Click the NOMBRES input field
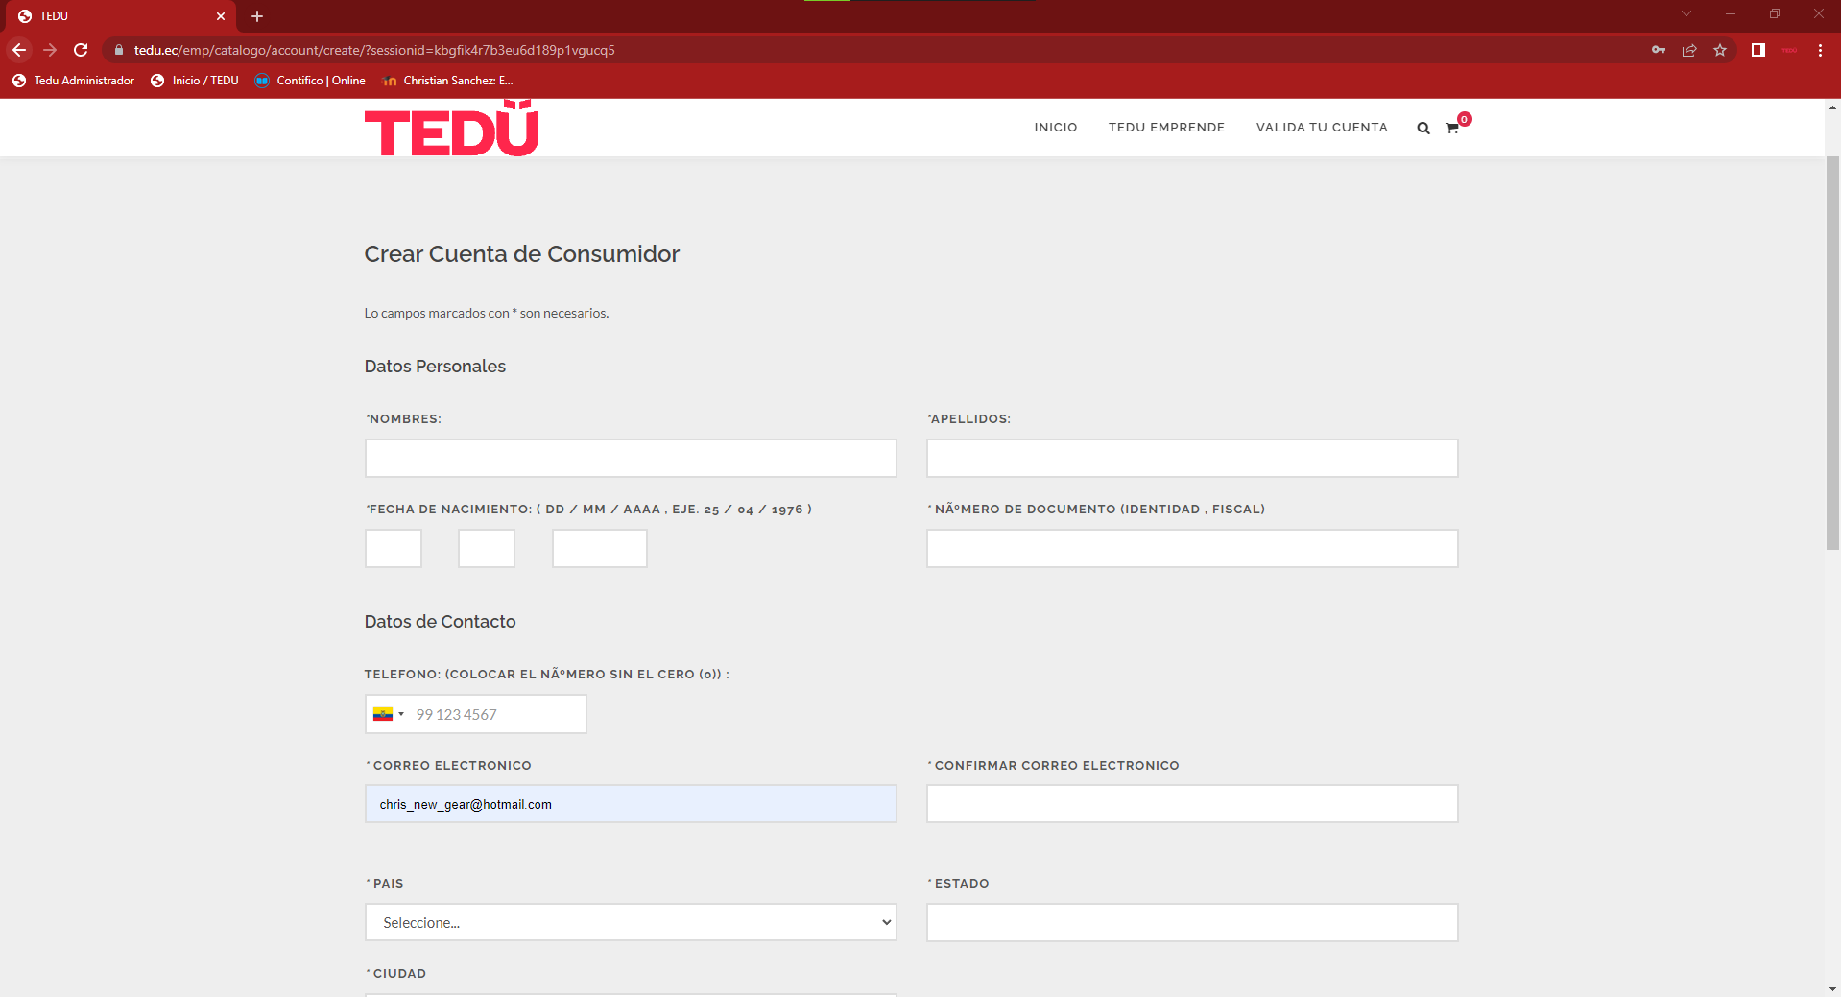Viewport: 1841px width, 997px height. pyautogui.click(x=631, y=459)
